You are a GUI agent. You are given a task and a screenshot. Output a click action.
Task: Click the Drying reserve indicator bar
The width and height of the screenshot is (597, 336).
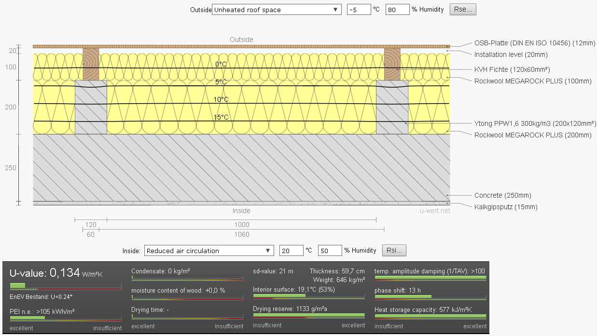coord(308,316)
